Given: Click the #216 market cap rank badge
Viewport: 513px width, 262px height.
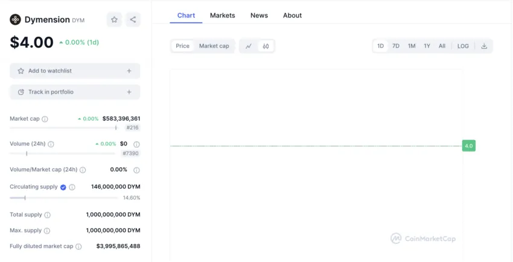Looking at the screenshot, I should [x=133, y=127].
